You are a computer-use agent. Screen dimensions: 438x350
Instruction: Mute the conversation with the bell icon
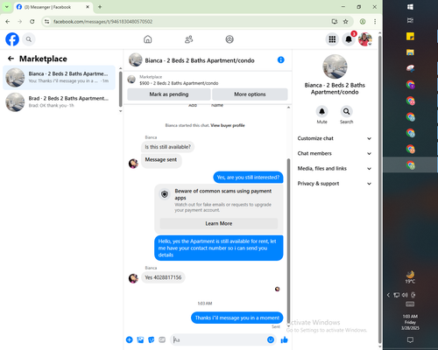(x=321, y=111)
